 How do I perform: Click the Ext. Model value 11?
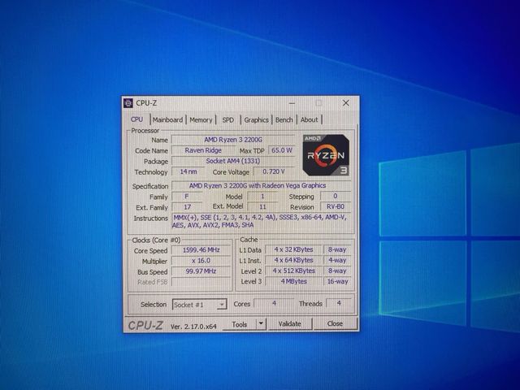coord(262,206)
